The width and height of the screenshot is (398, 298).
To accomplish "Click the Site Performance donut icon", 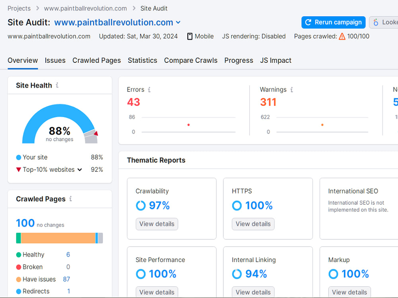I will tap(140, 274).
